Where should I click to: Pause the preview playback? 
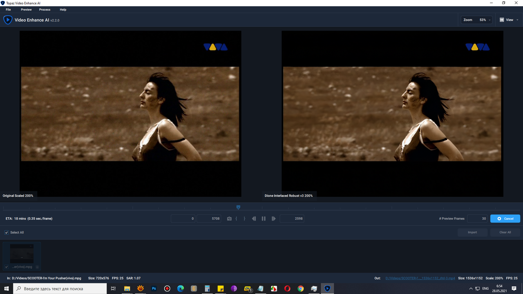tap(264, 219)
